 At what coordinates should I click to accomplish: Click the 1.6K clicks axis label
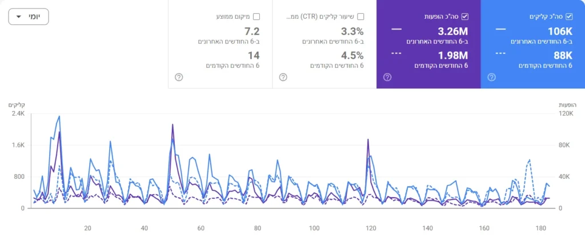pyautogui.click(x=19, y=145)
